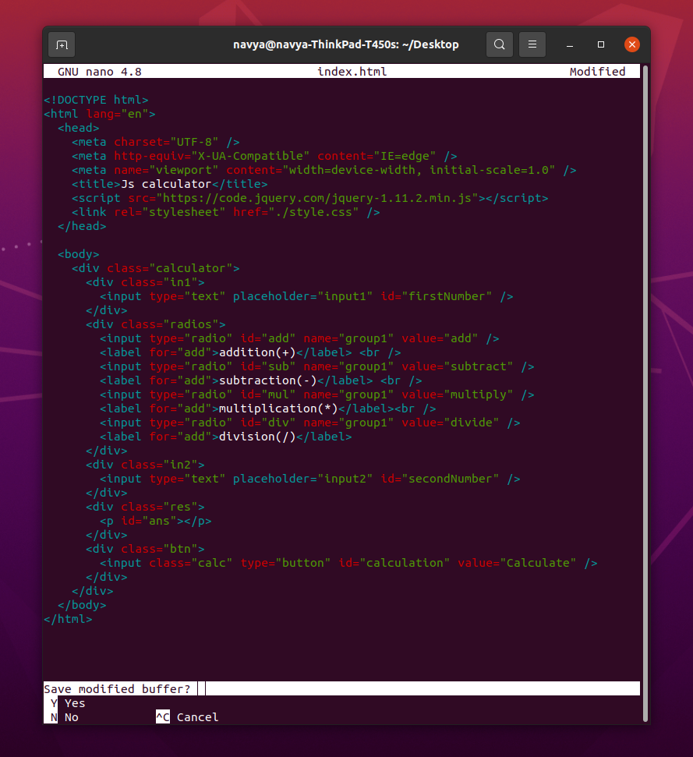Activate the terminal search magnifier
The width and height of the screenshot is (693, 757).
tap(500, 44)
